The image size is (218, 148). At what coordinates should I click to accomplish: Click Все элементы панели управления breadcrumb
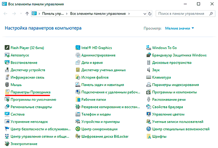click(x=98, y=13)
